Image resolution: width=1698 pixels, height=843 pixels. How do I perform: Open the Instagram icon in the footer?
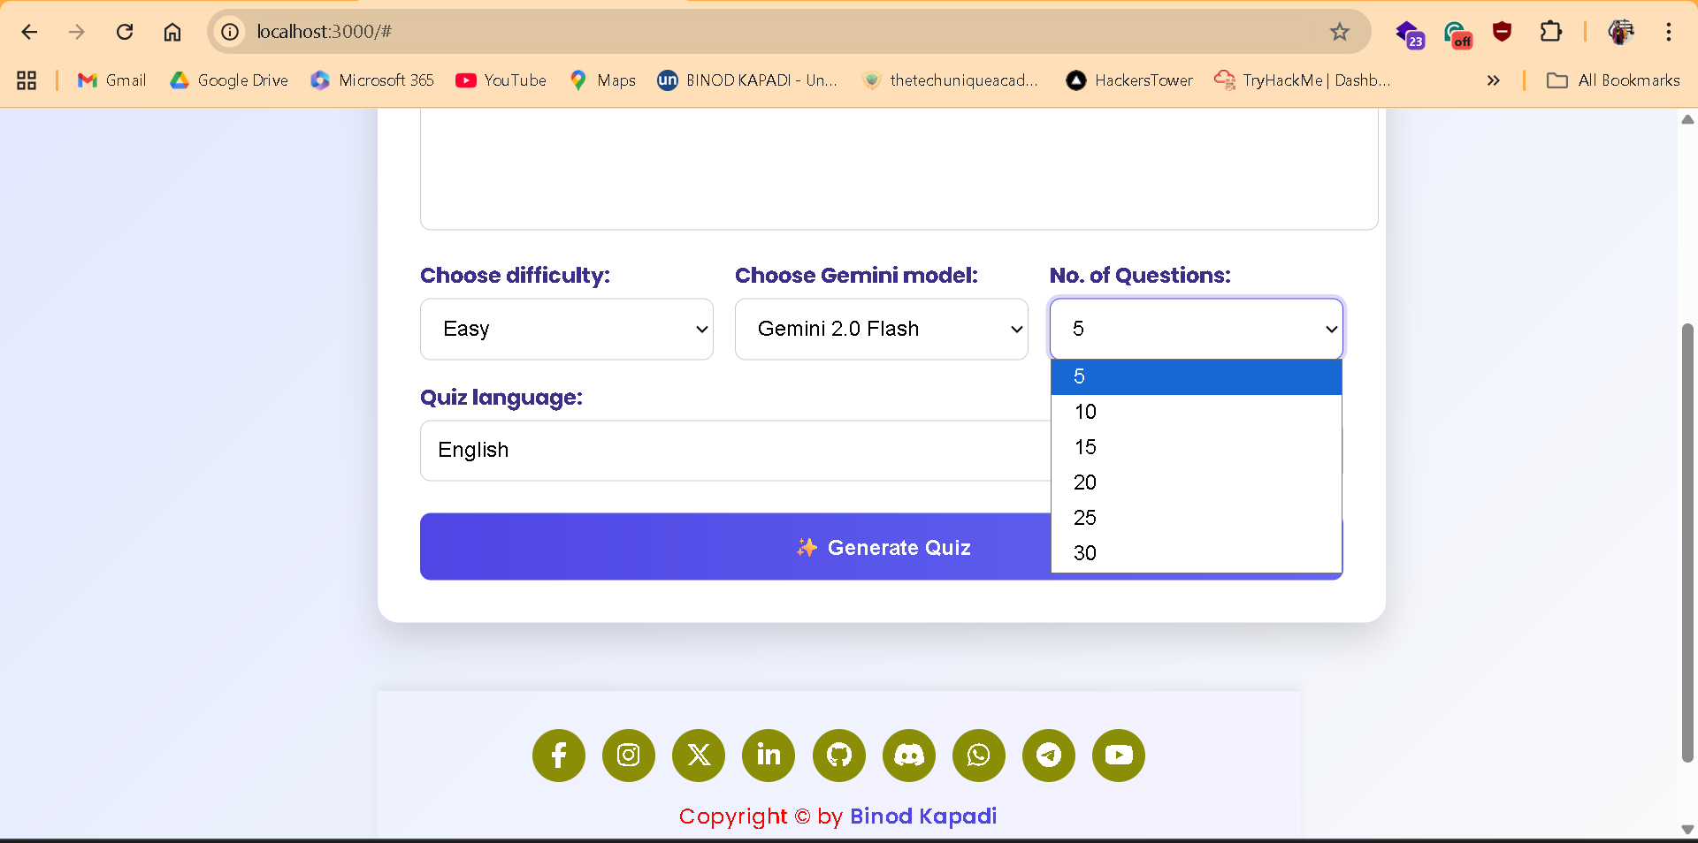click(x=628, y=756)
